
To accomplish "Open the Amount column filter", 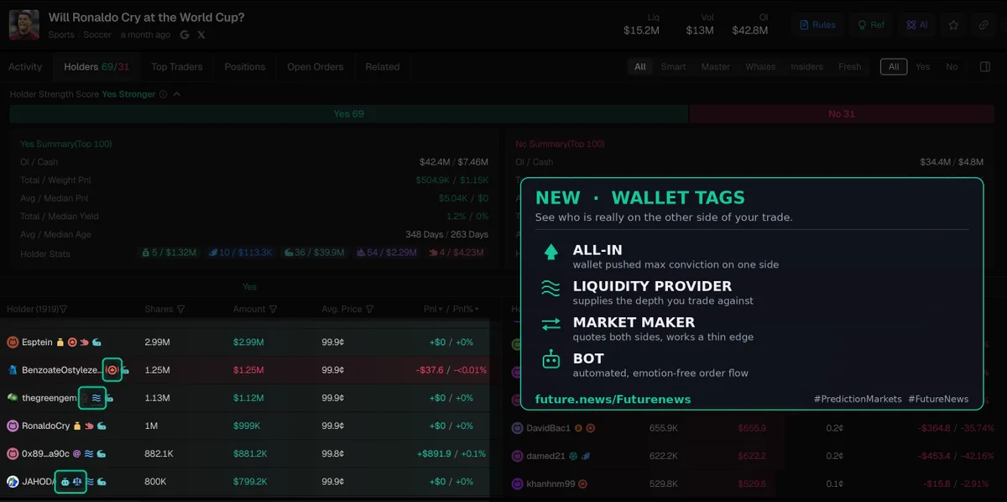I will pos(274,309).
